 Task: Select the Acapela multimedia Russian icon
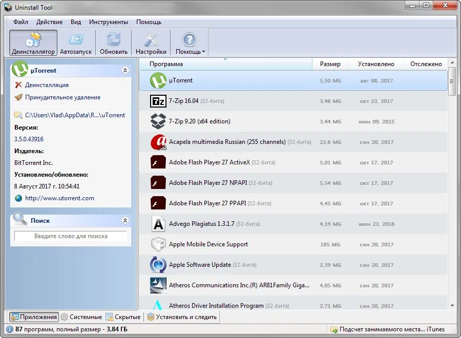pyautogui.click(x=158, y=142)
